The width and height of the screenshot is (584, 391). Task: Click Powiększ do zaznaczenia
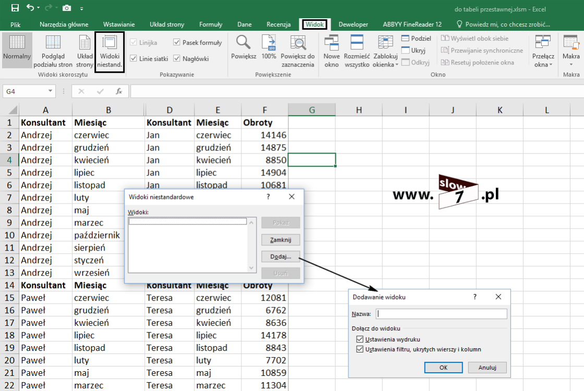pyautogui.click(x=298, y=51)
